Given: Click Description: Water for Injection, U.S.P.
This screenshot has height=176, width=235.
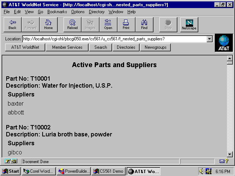Looking at the screenshot, I should [x=59, y=85].
